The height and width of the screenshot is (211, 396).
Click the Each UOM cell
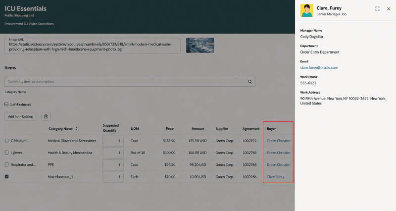coord(134,177)
